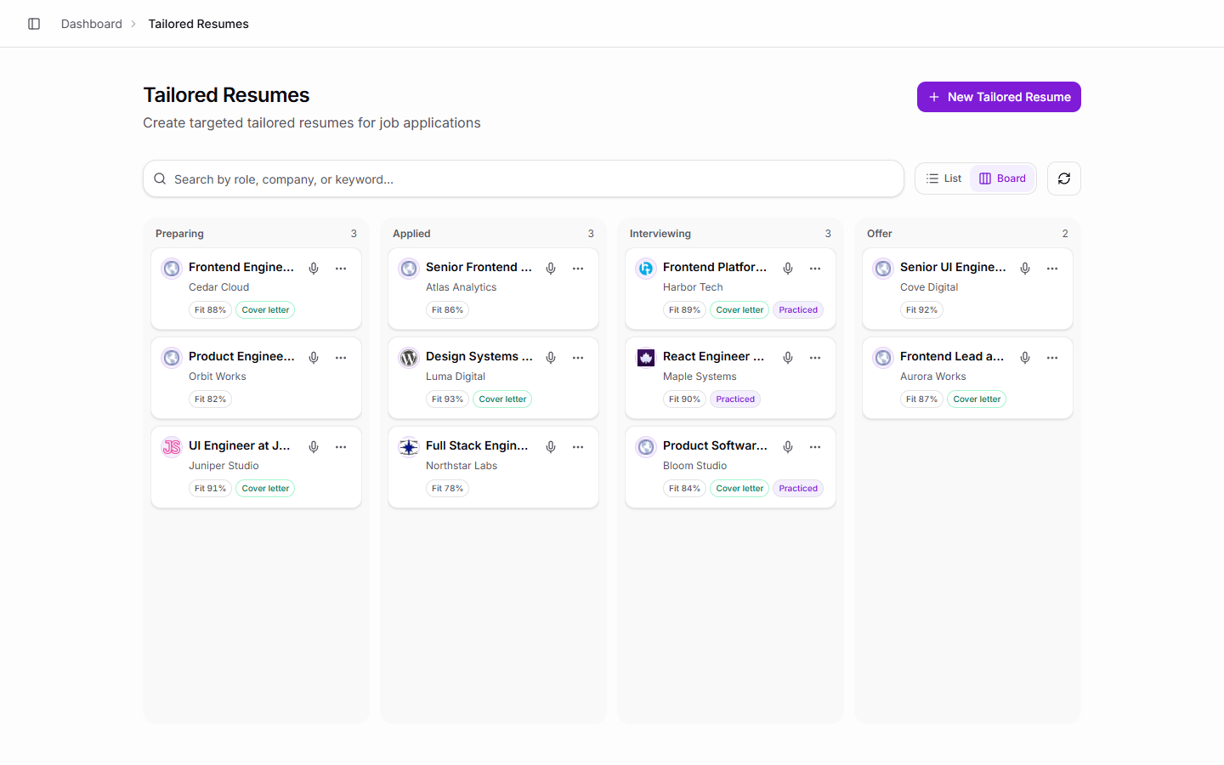Click Tailored Resumes breadcrumb
Image resolution: width=1224 pixels, height=765 pixels.
coord(199,24)
